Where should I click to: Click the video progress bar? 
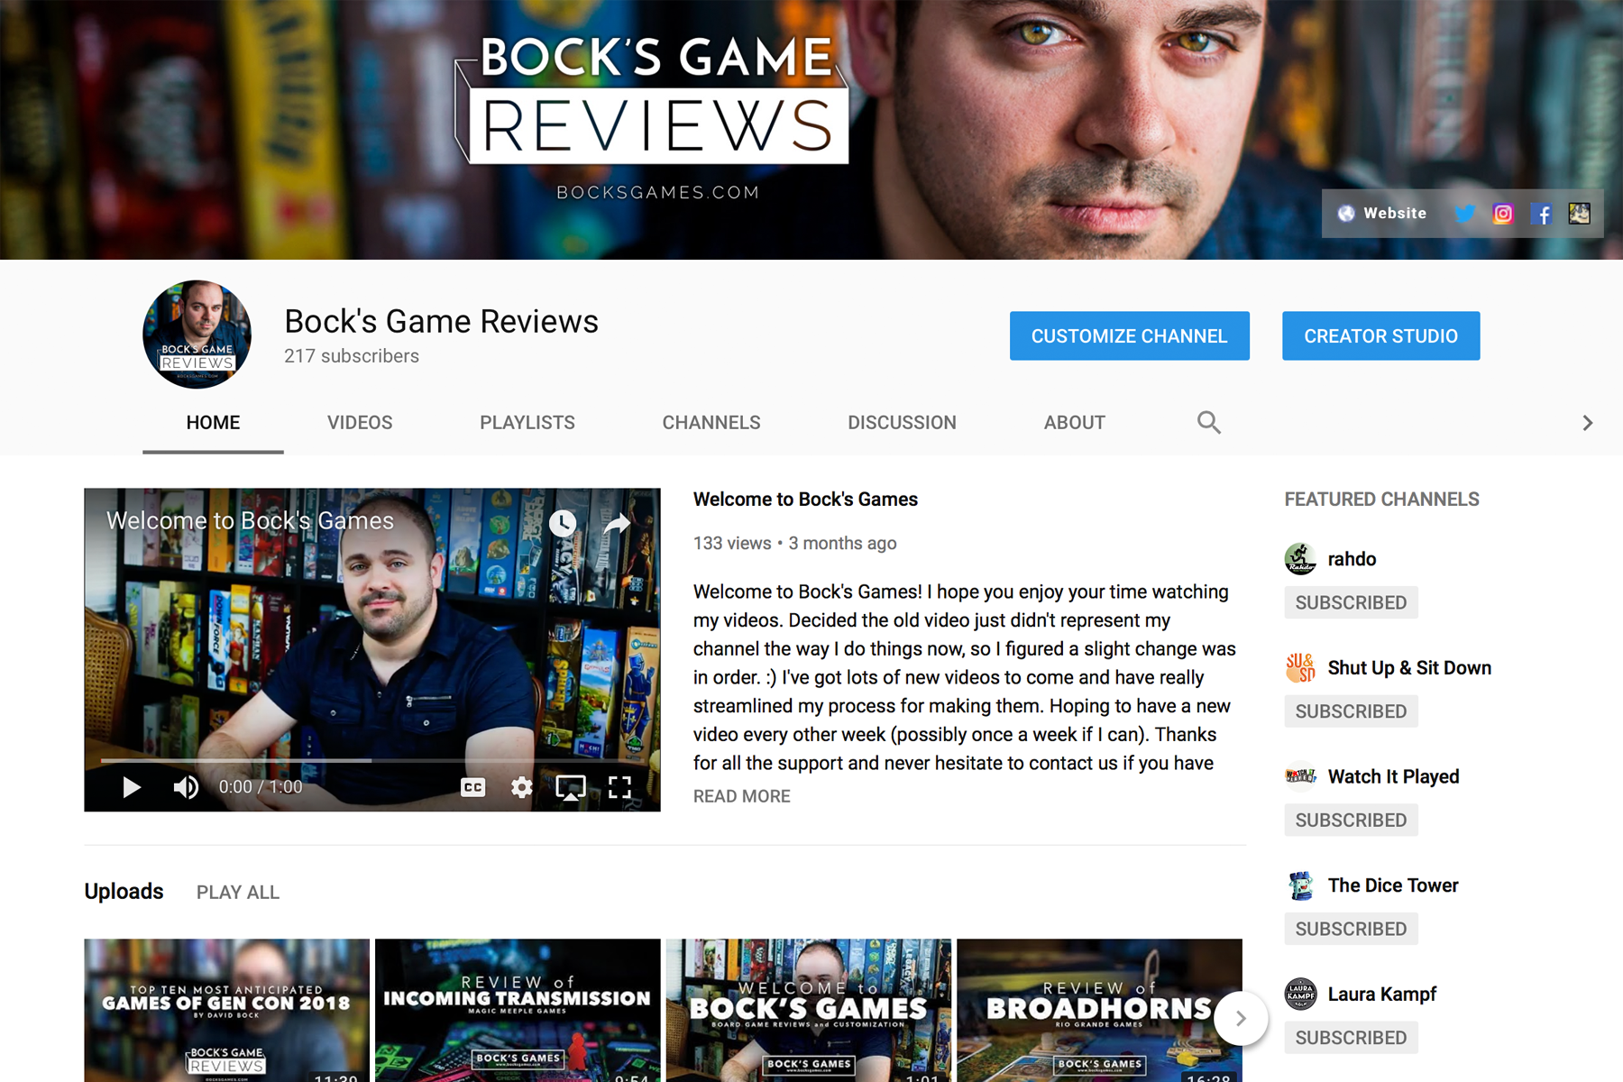[x=371, y=760]
